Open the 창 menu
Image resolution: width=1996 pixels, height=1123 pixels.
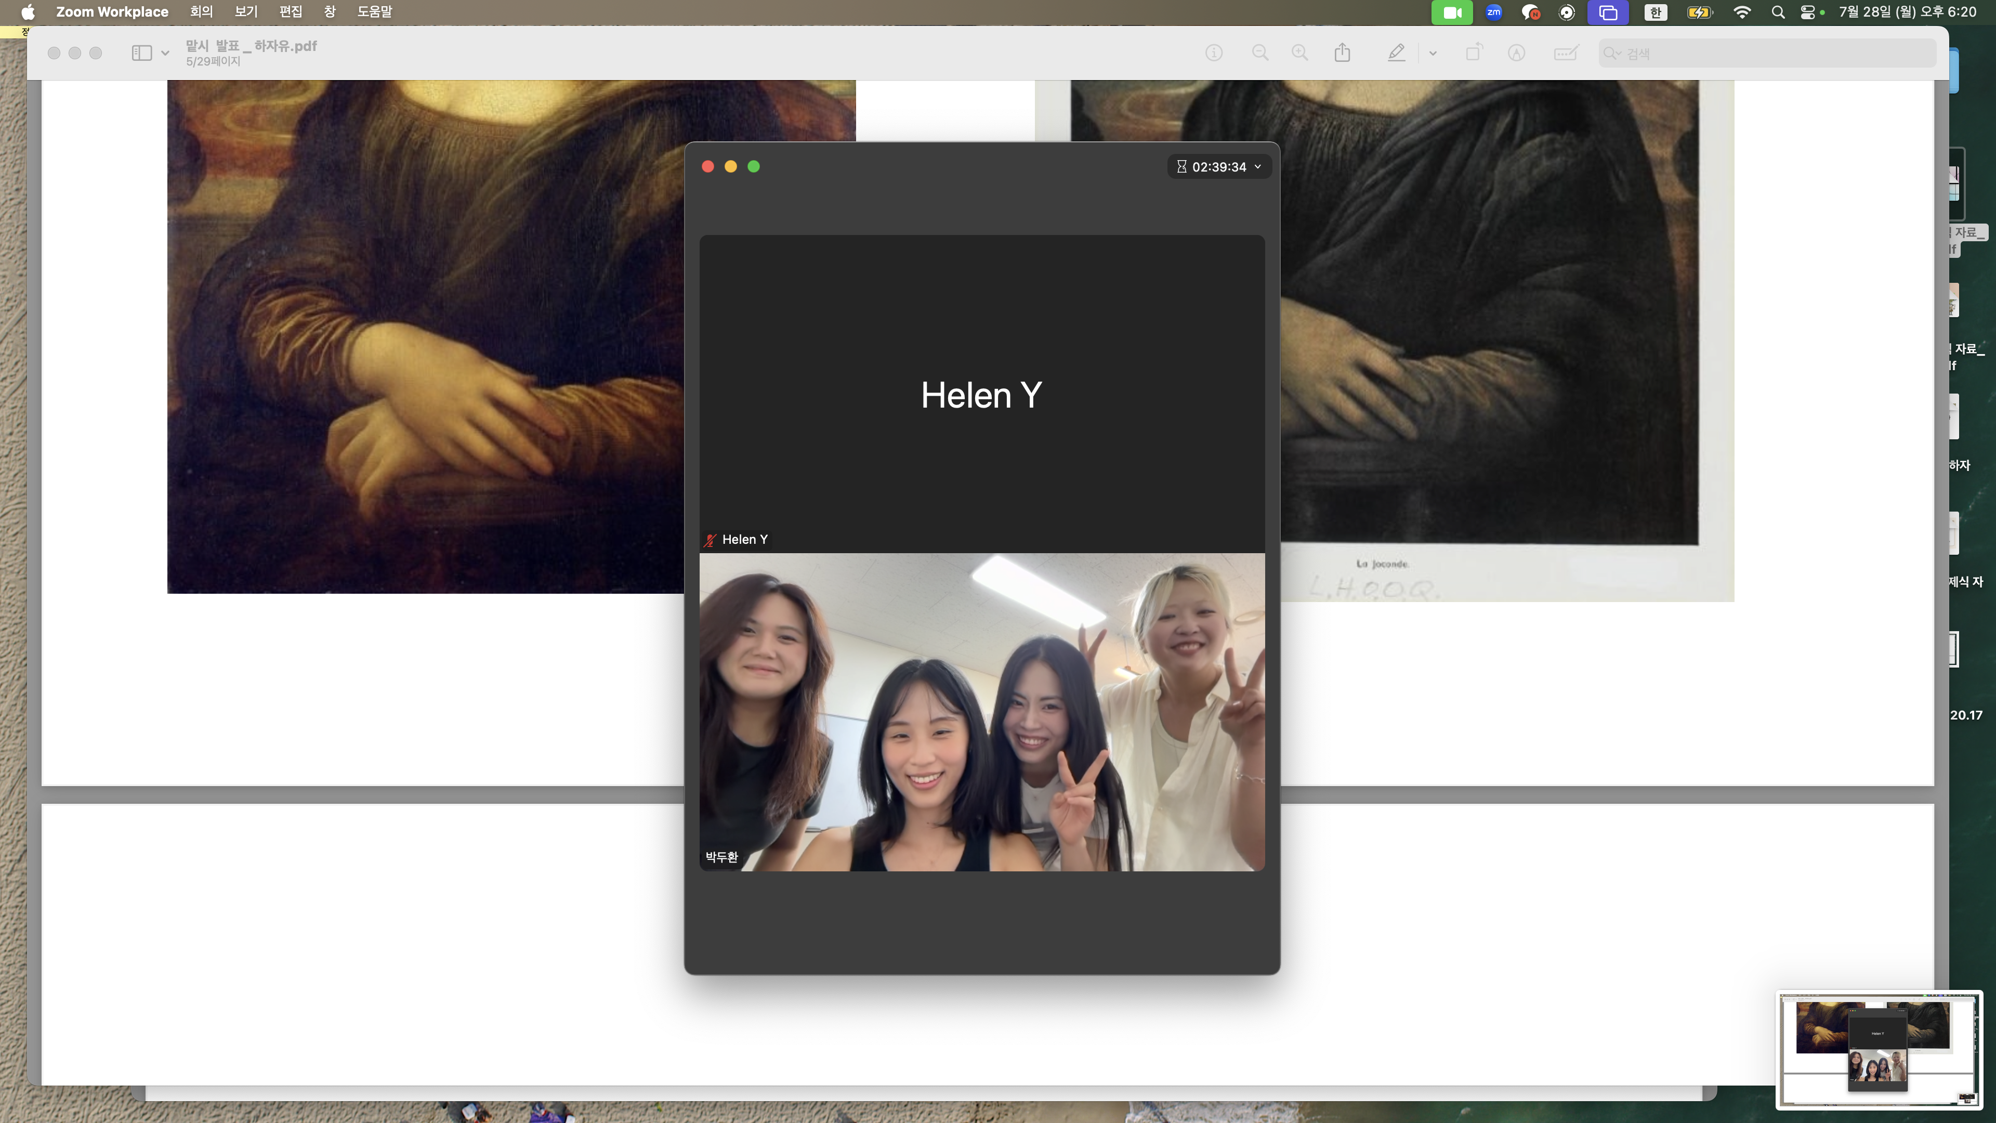click(x=330, y=11)
